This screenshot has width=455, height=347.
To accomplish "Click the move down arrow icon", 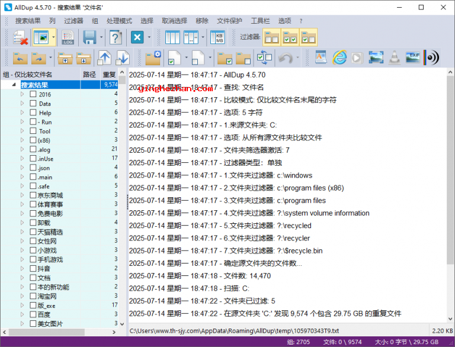I will point(123,57).
